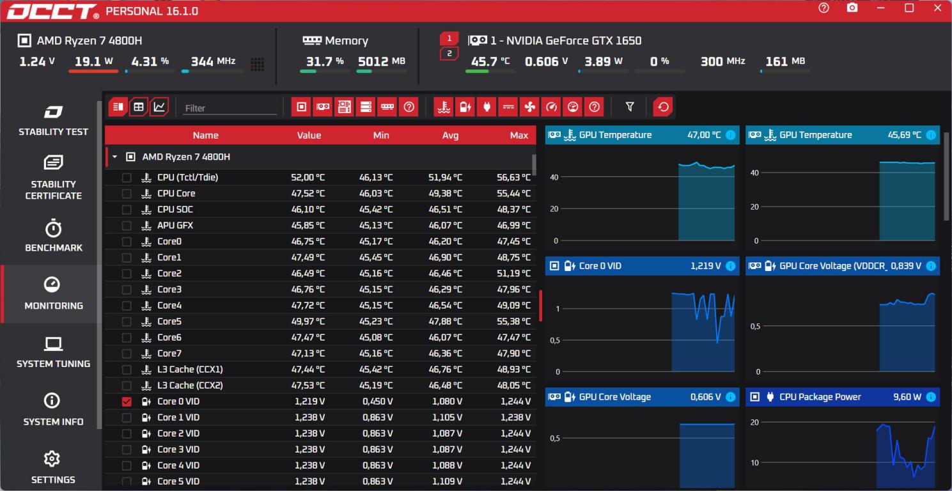The width and height of the screenshot is (952, 491).
Task: Open the CPU core grid view icon
Action: (257, 64)
